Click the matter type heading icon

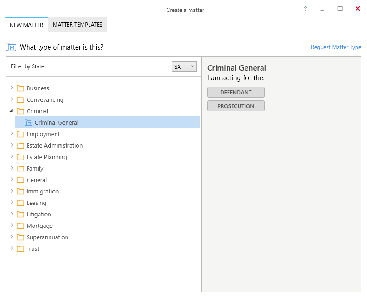point(11,47)
